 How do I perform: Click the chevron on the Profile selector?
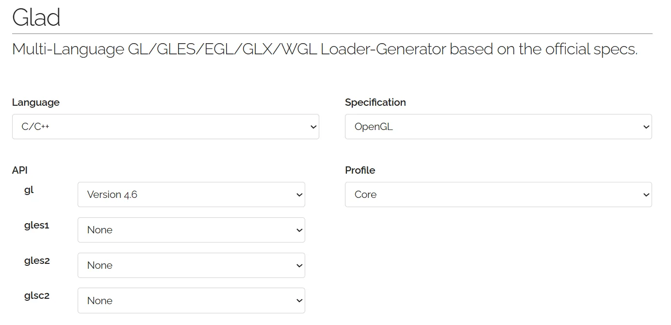(x=646, y=195)
